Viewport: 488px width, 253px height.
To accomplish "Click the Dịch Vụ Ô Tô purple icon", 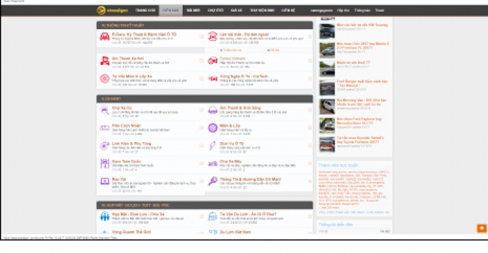I will [213, 145].
